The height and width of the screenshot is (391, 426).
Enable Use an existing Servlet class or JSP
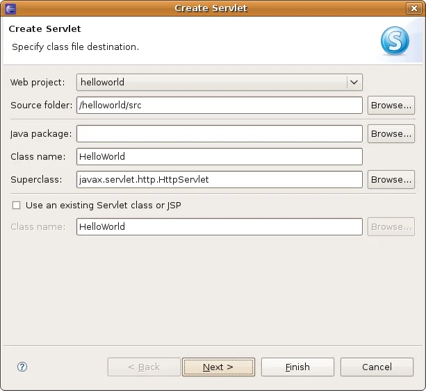coord(16,206)
